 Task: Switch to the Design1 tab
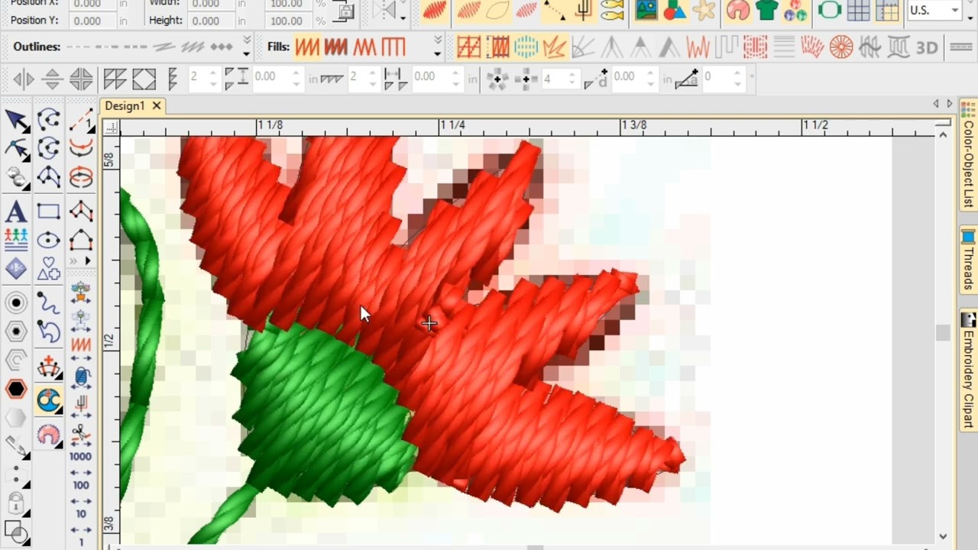point(125,105)
